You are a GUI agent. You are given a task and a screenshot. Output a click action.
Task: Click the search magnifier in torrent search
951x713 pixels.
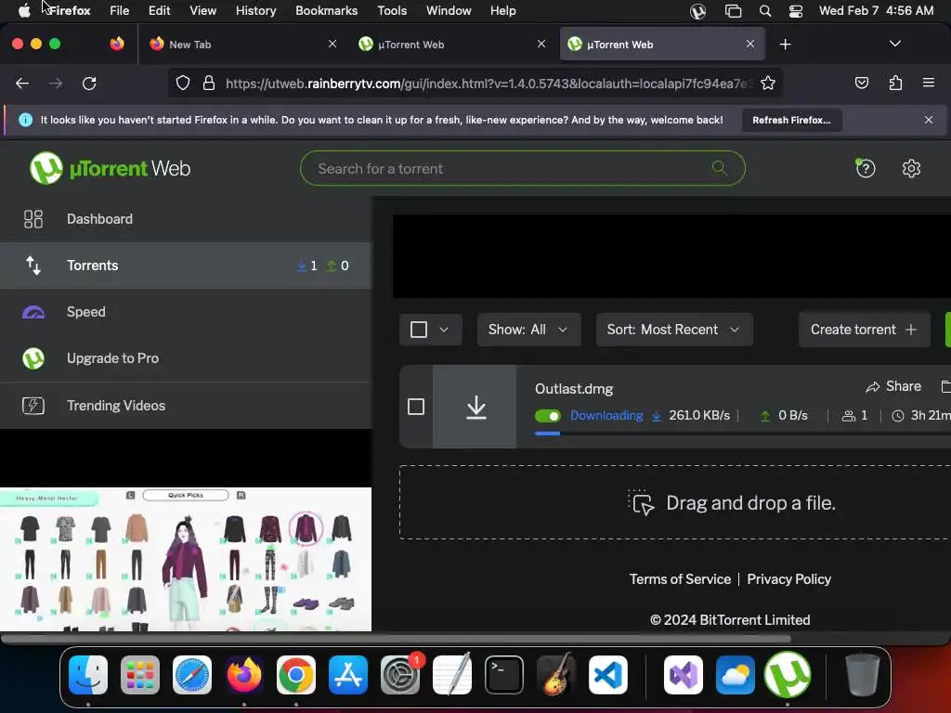[x=720, y=168]
